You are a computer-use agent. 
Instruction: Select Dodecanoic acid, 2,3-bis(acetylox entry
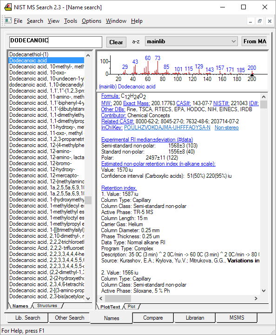46,296
